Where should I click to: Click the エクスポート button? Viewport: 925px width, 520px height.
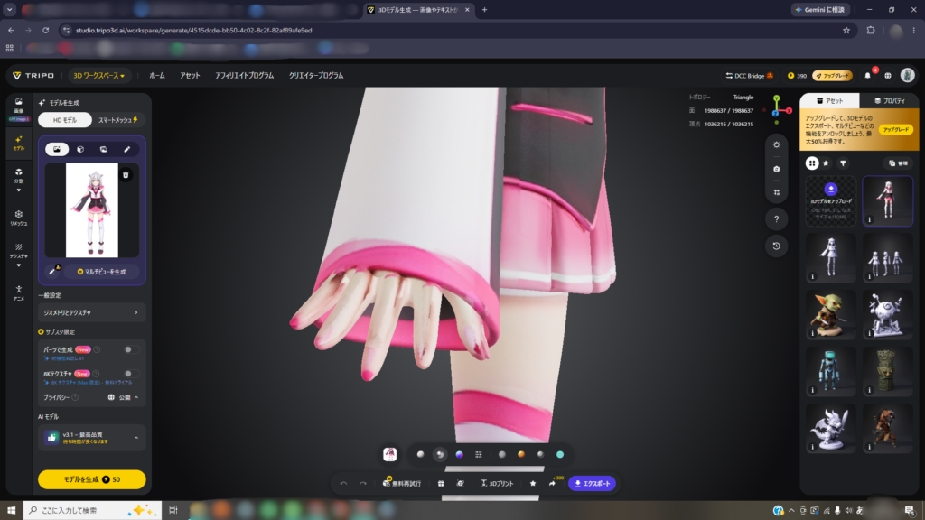[593, 484]
